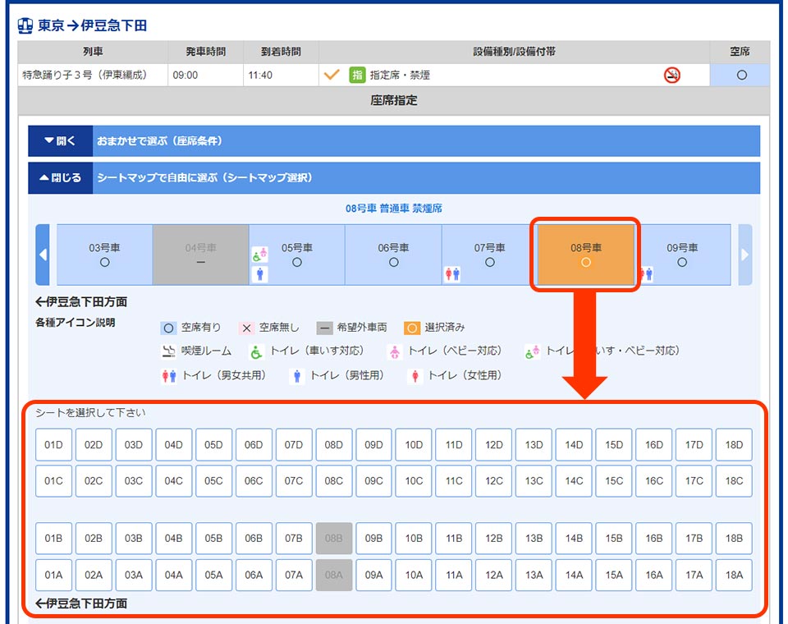788x624 pixels.
Task: Select seat 09B
Action: coord(373,539)
